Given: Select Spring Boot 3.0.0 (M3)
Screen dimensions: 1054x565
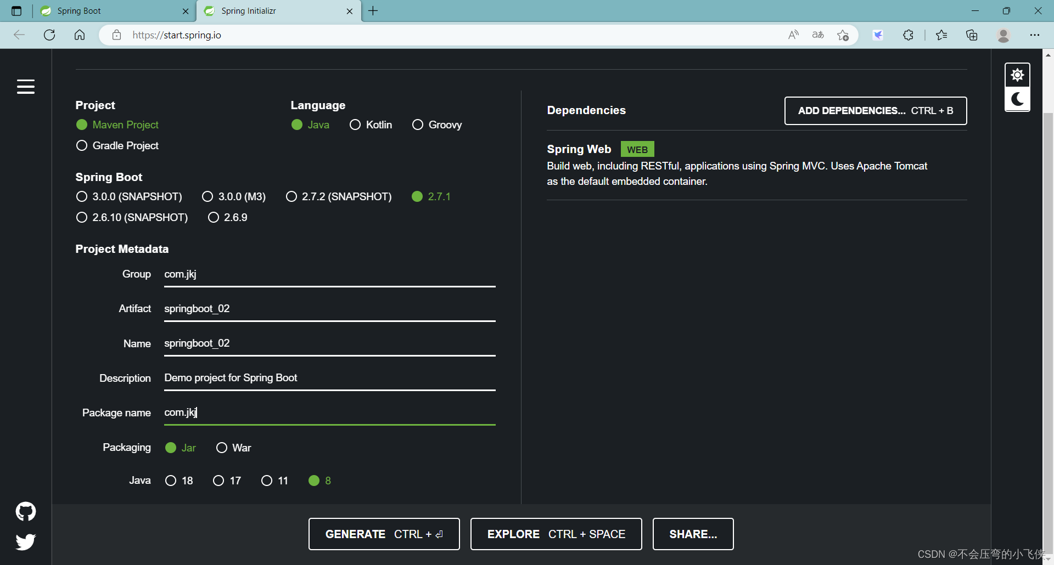Looking at the screenshot, I should tap(234, 197).
